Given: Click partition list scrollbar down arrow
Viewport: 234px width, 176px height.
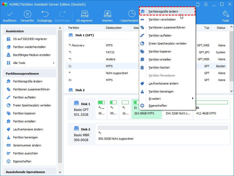Looking at the screenshot, I should click(231, 91).
